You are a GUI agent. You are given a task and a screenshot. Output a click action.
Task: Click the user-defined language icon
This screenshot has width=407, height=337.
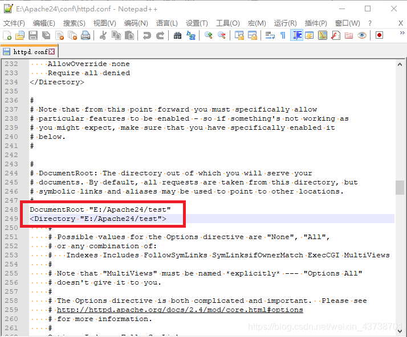(309, 35)
